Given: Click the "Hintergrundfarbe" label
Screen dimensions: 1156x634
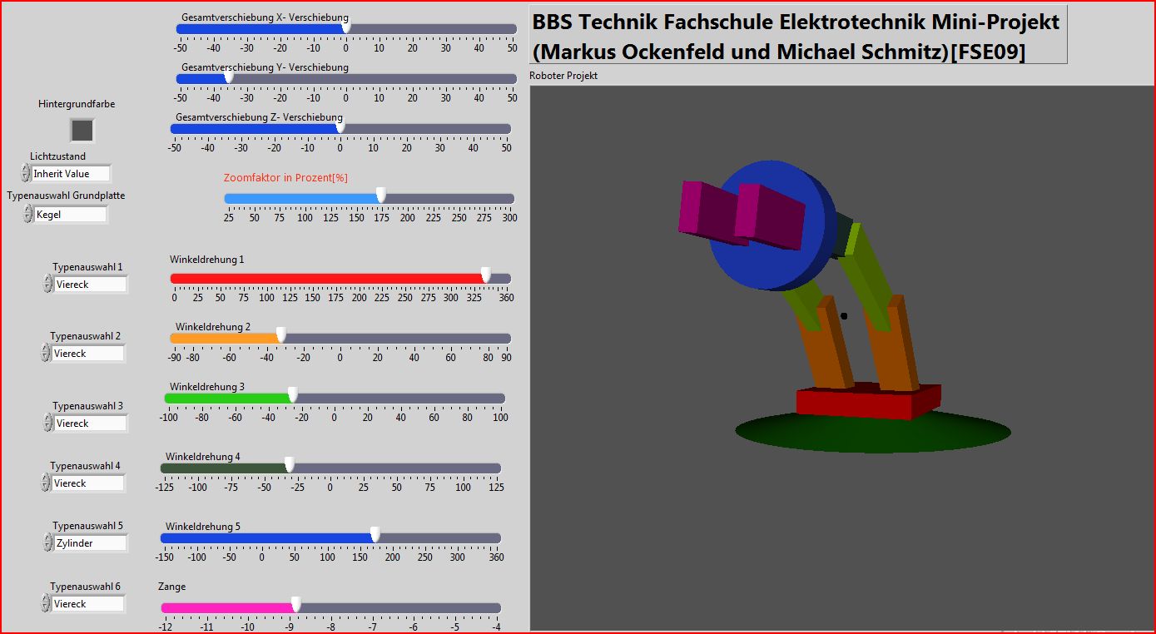Looking at the screenshot, I should (x=77, y=104).
